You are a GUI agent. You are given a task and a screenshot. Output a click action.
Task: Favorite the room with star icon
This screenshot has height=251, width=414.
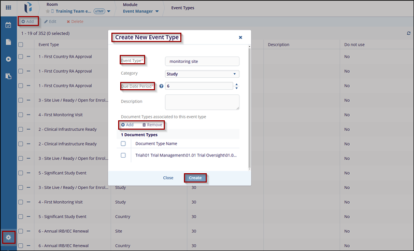click(48, 11)
